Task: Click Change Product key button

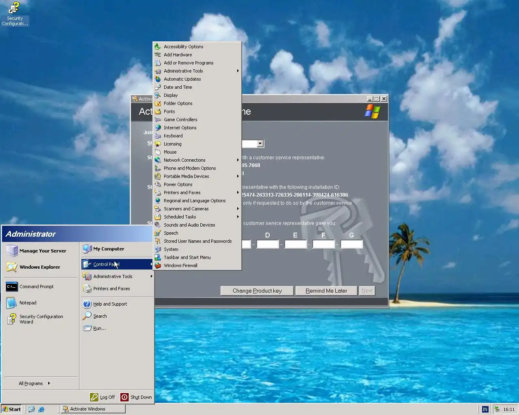Action: tap(257, 291)
